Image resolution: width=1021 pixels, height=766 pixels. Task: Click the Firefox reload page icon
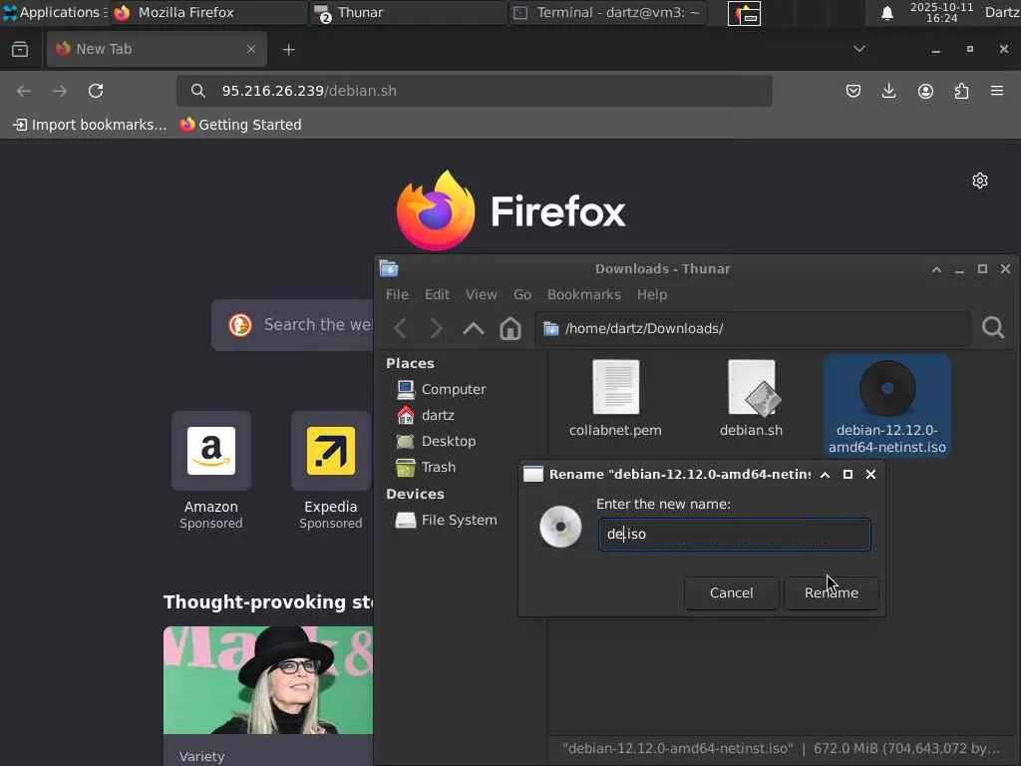coord(96,91)
